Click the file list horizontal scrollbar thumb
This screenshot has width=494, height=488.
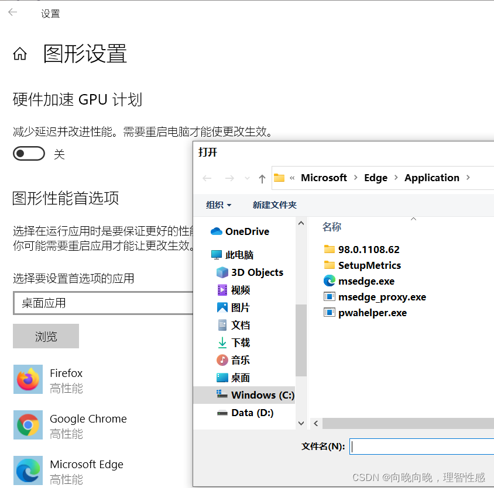click(x=408, y=424)
